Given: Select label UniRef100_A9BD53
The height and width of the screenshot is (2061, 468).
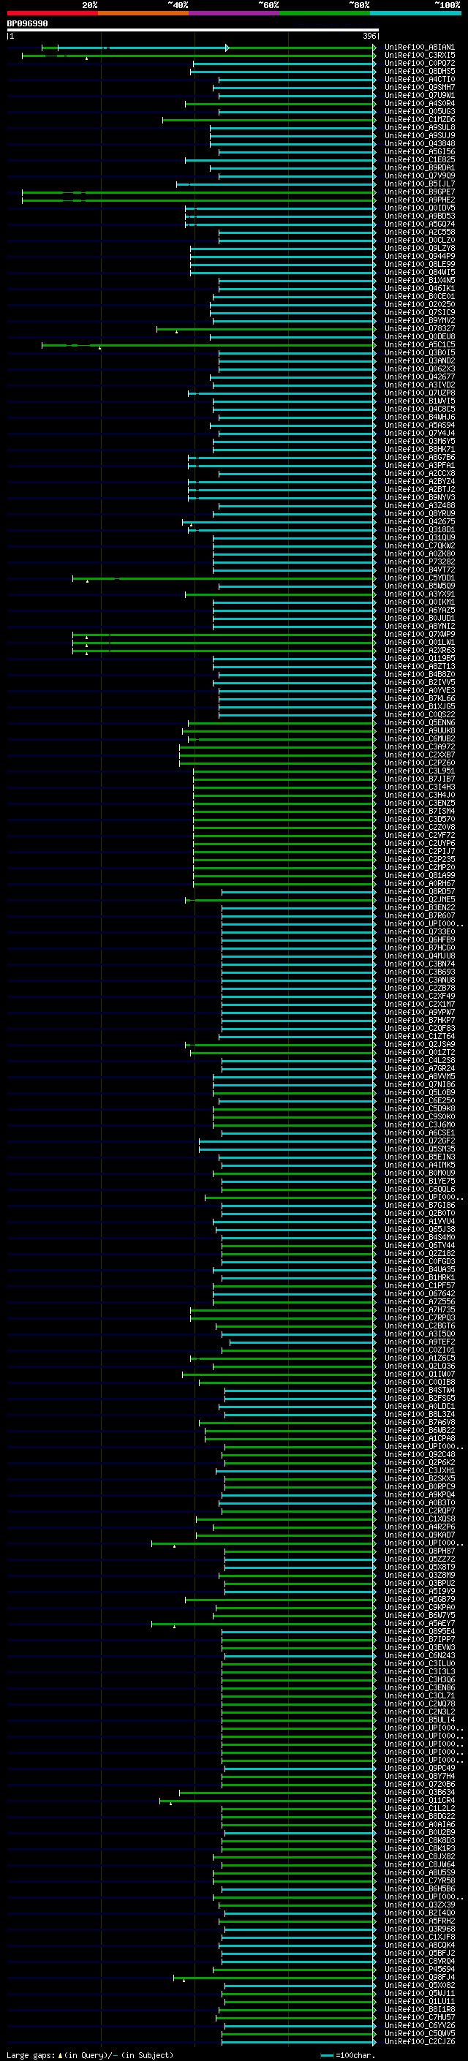Looking at the screenshot, I should (x=419, y=216).
